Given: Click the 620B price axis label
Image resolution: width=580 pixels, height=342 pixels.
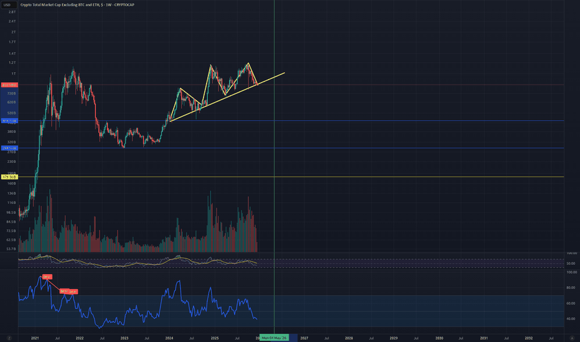Looking at the screenshot, I should 12,103.
